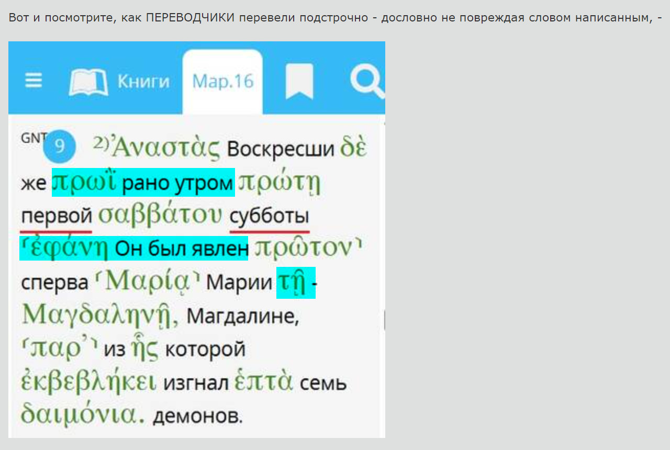Click highlighted Greek article τῇ

coord(292,283)
